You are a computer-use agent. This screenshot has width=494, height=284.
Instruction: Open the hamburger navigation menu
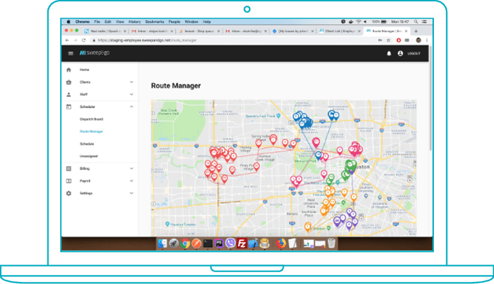pyautogui.click(x=70, y=53)
